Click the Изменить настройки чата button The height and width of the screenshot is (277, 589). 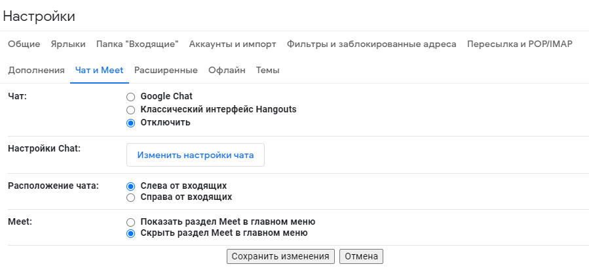195,155
